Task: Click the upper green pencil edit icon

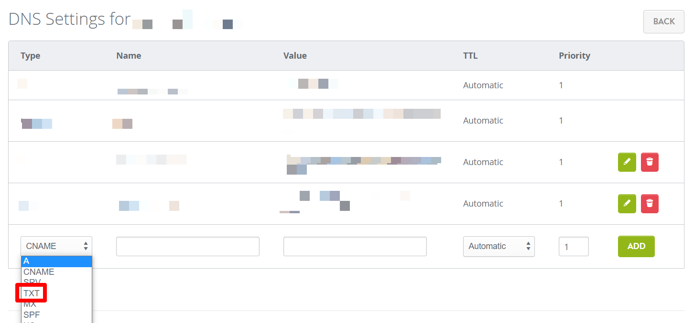Action: [627, 162]
